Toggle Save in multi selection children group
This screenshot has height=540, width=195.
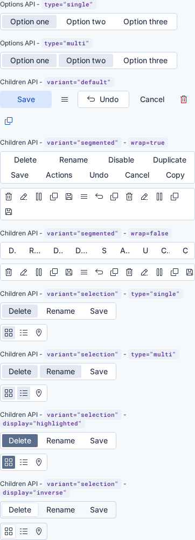coord(99,372)
